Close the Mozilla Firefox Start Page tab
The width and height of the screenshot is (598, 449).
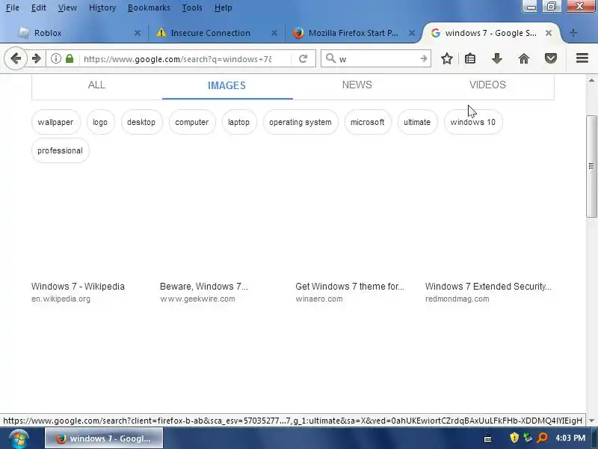(412, 33)
